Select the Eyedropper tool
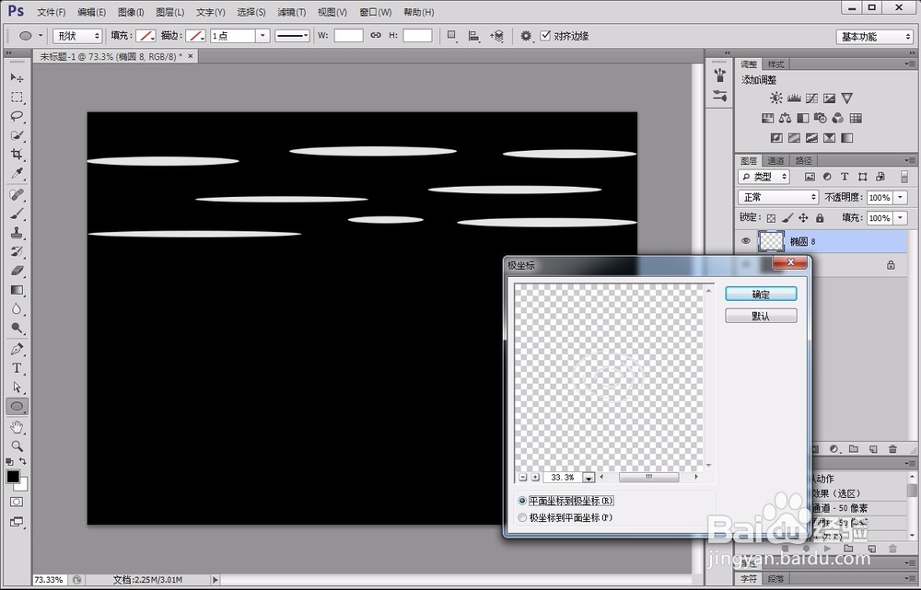 (17, 174)
